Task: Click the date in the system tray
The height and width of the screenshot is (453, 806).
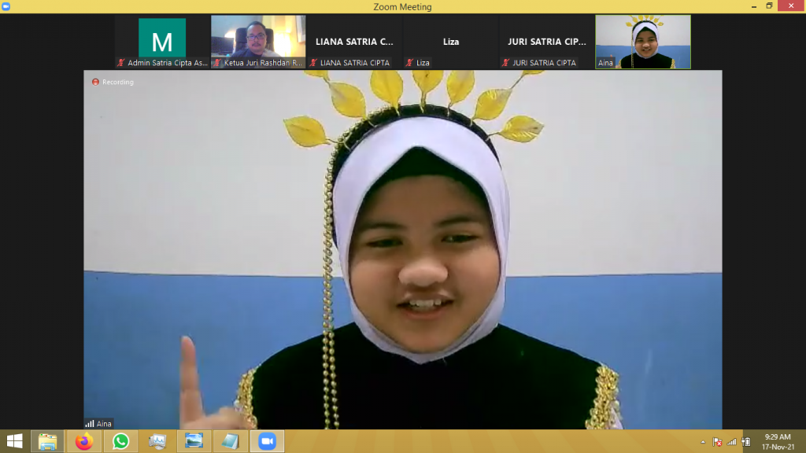Action: pyautogui.click(x=778, y=445)
